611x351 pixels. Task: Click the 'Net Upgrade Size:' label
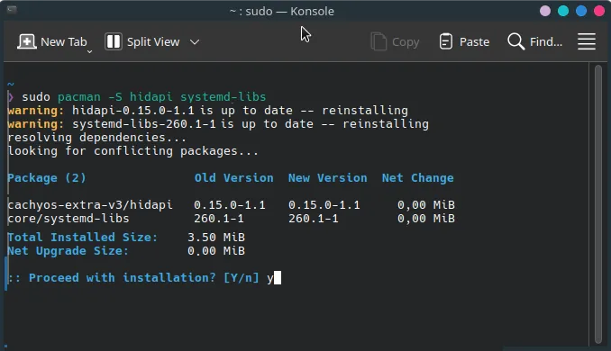click(68, 251)
